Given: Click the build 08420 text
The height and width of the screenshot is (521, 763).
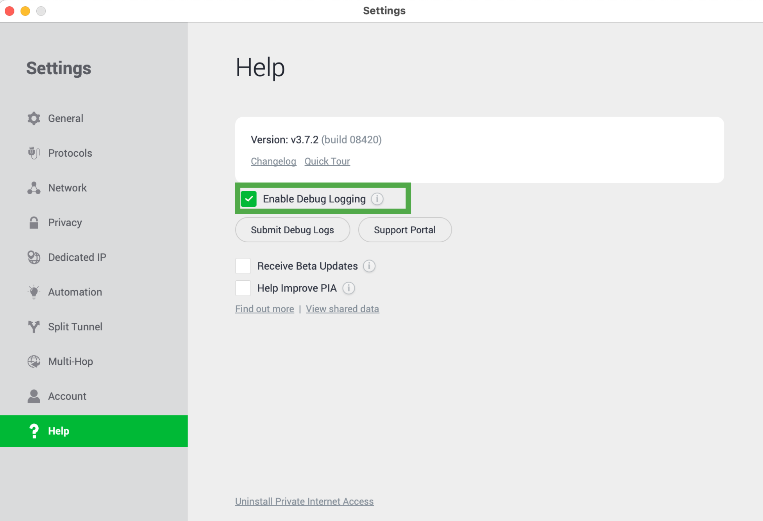Looking at the screenshot, I should pyautogui.click(x=352, y=140).
